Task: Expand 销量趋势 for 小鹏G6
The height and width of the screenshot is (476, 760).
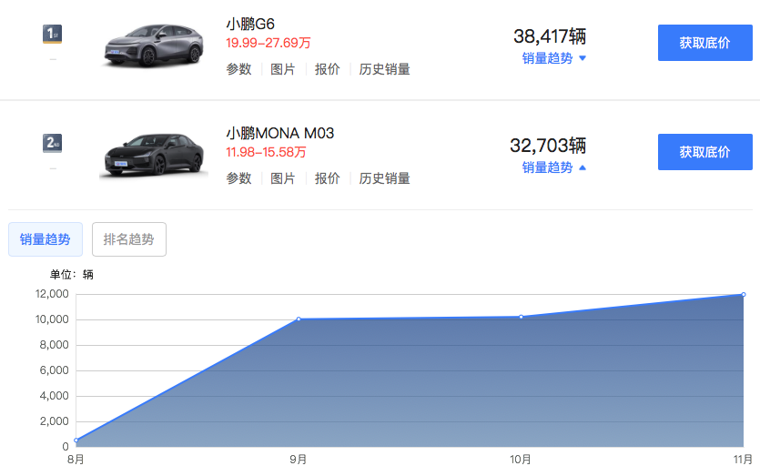Action: [x=553, y=58]
